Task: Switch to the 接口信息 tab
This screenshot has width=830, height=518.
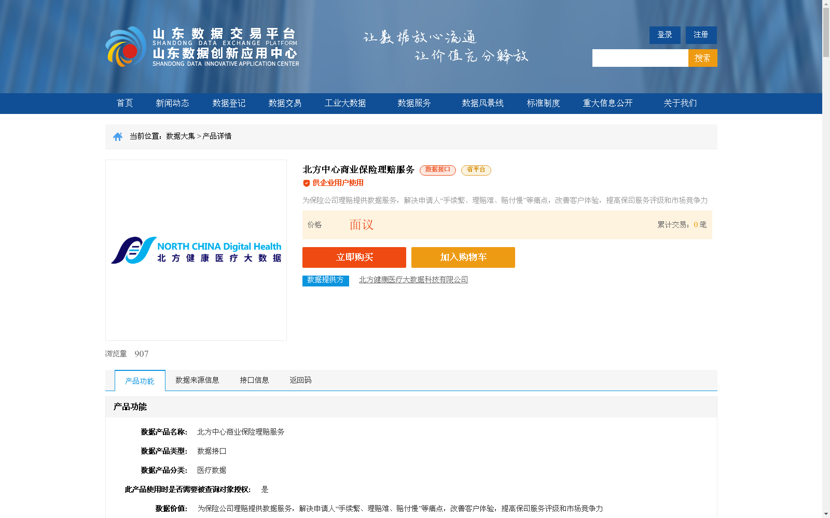Action: [254, 380]
